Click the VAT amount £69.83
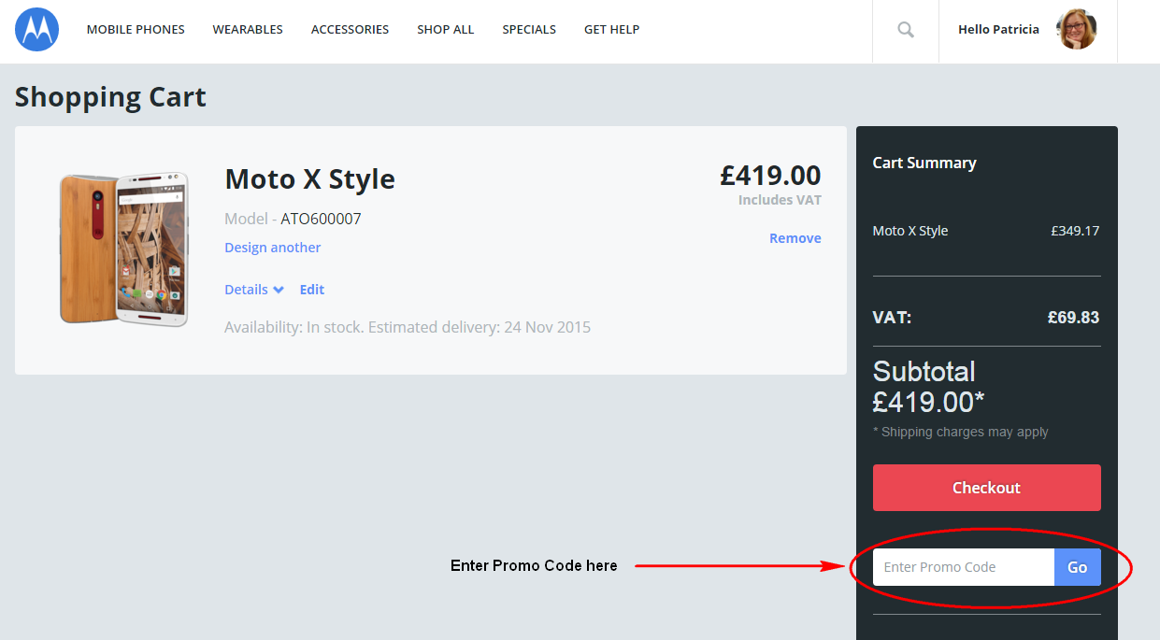Image resolution: width=1160 pixels, height=640 pixels. (x=1073, y=318)
